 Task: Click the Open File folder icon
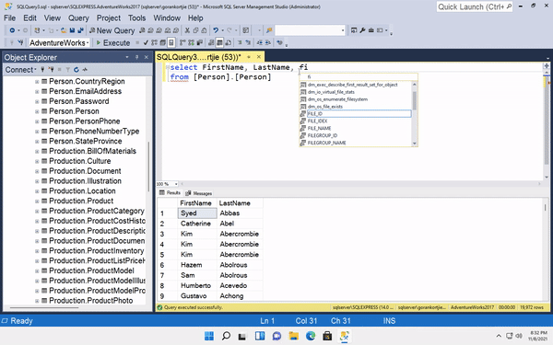(x=64, y=30)
